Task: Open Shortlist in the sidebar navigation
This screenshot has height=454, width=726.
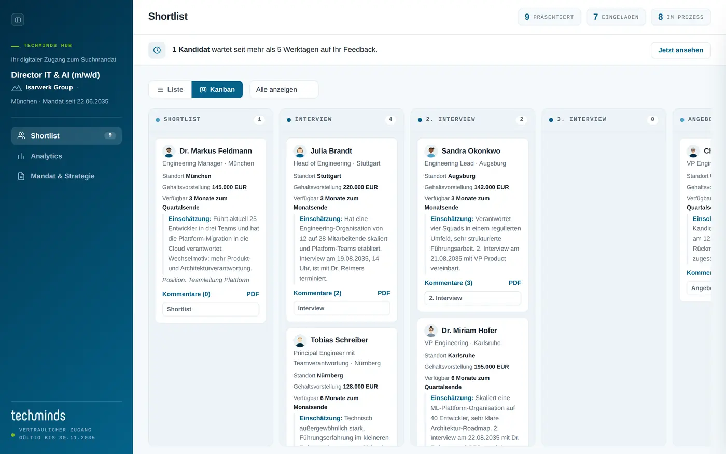Action: tap(66, 136)
